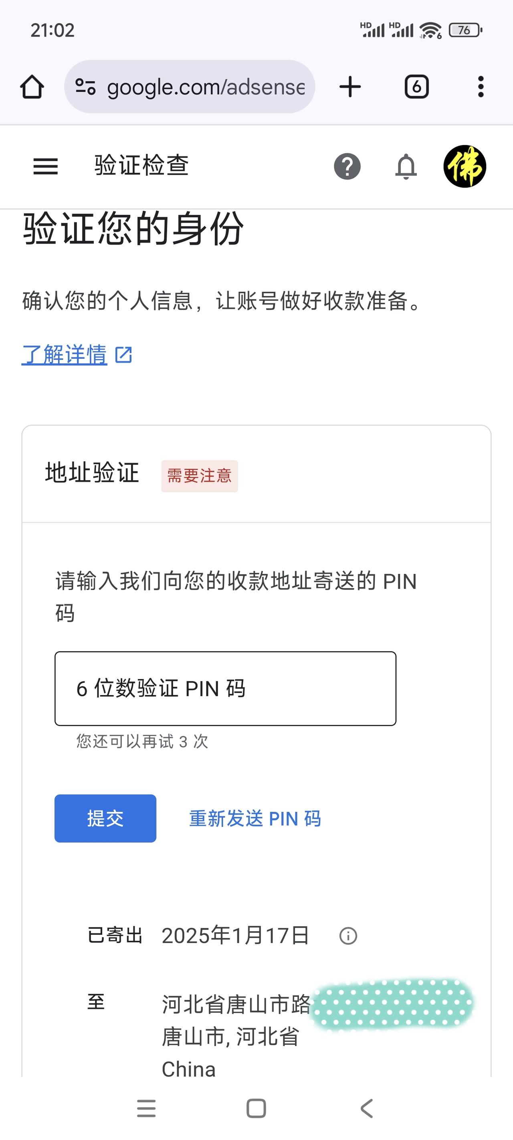Open site info icon in address bar
This screenshot has height=1140, width=513.
(85, 86)
